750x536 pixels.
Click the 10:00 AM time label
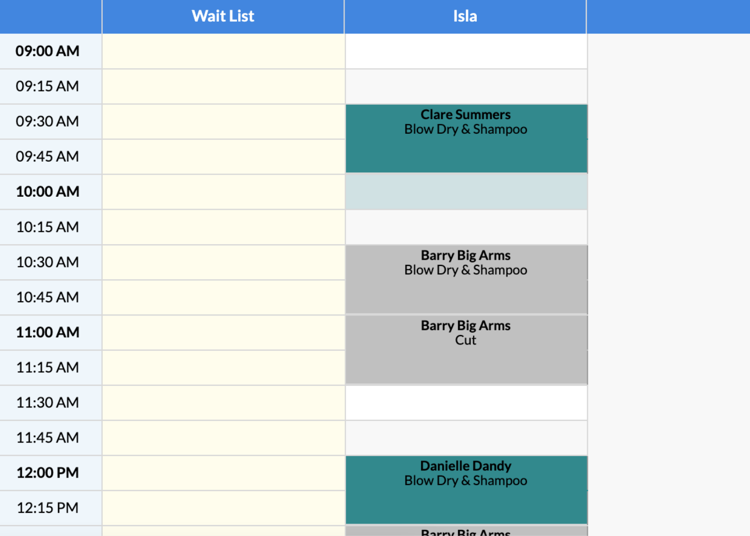pyautogui.click(x=47, y=192)
